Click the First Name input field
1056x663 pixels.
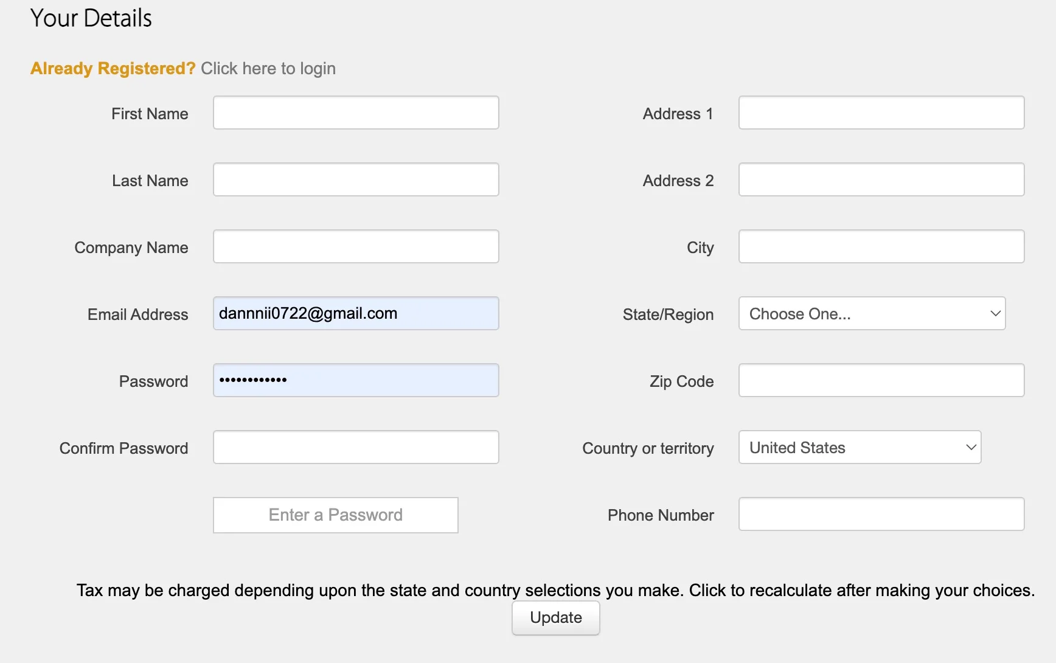click(x=356, y=113)
